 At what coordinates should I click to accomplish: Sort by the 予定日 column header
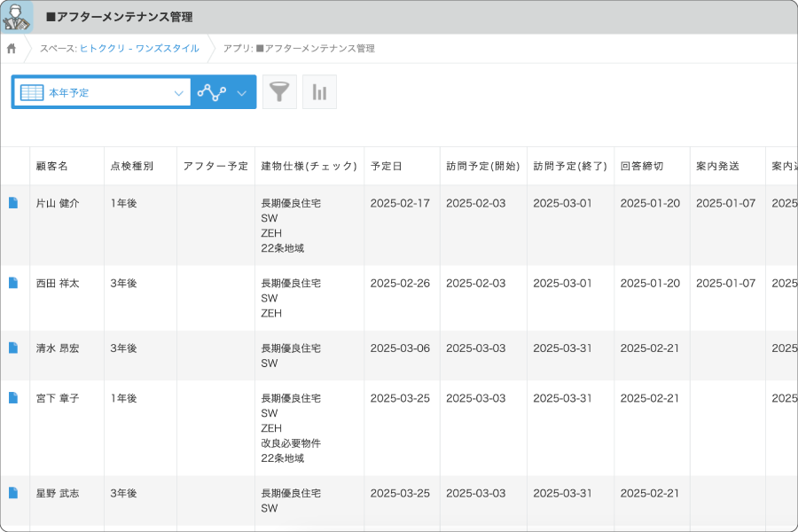click(x=386, y=166)
